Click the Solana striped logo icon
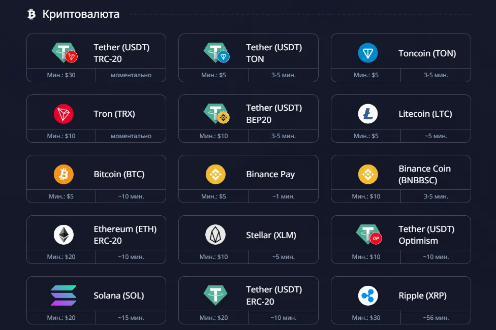This screenshot has height=330, width=496. (x=64, y=295)
